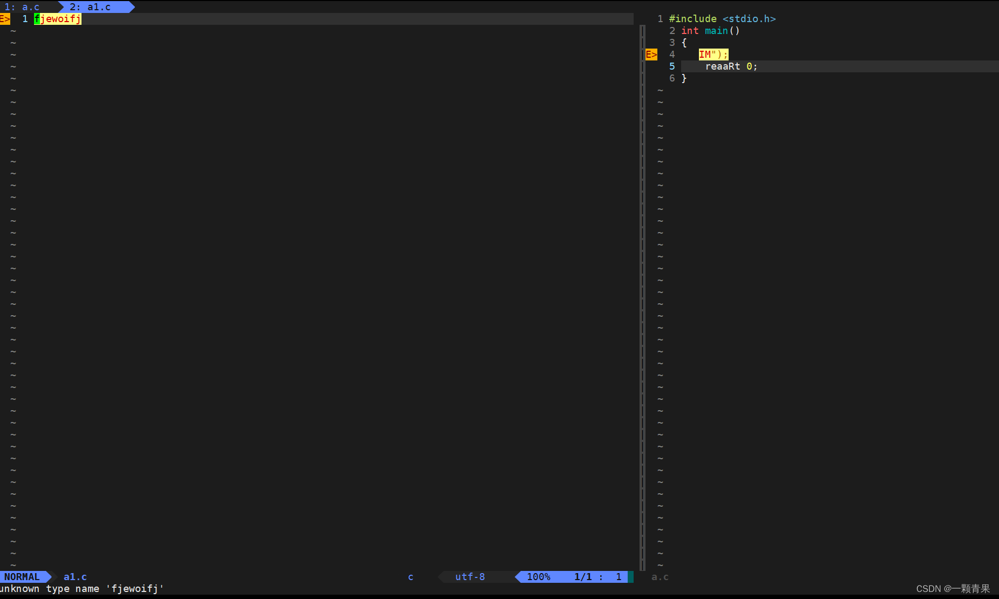Click the error sign beside fjewoifj line

5,19
